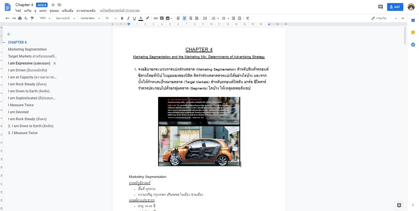Apply a bulleted list
This screenshot has height=211, width=419.
pyautogui.click(x=223, y=18)
